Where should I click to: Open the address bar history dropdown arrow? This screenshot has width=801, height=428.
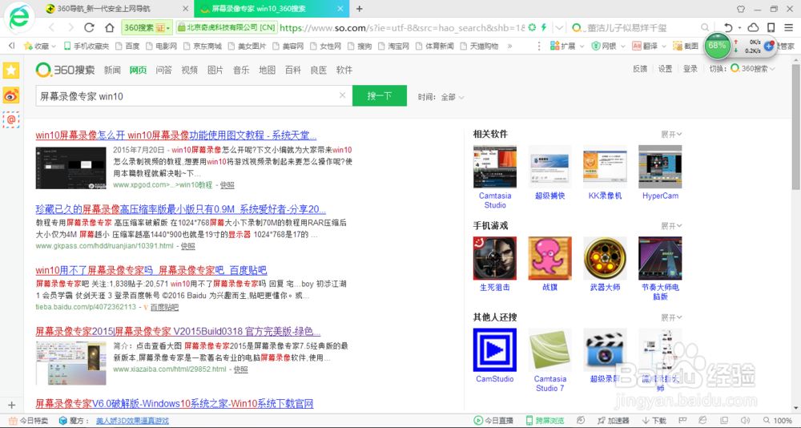[561, 27]
